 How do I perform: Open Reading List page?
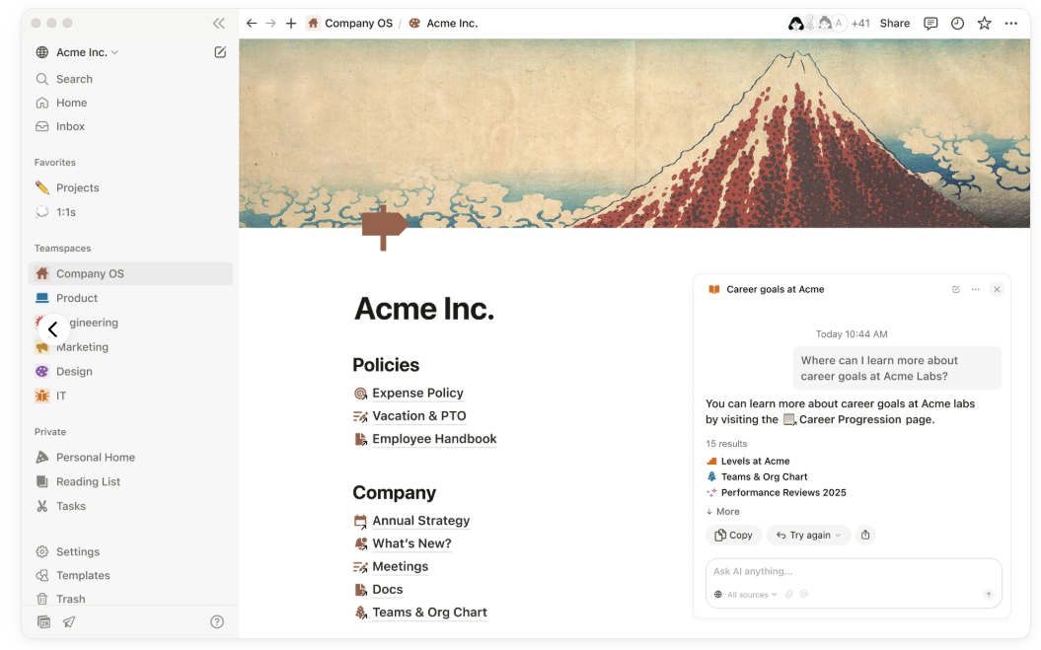[x=130, y=482]
